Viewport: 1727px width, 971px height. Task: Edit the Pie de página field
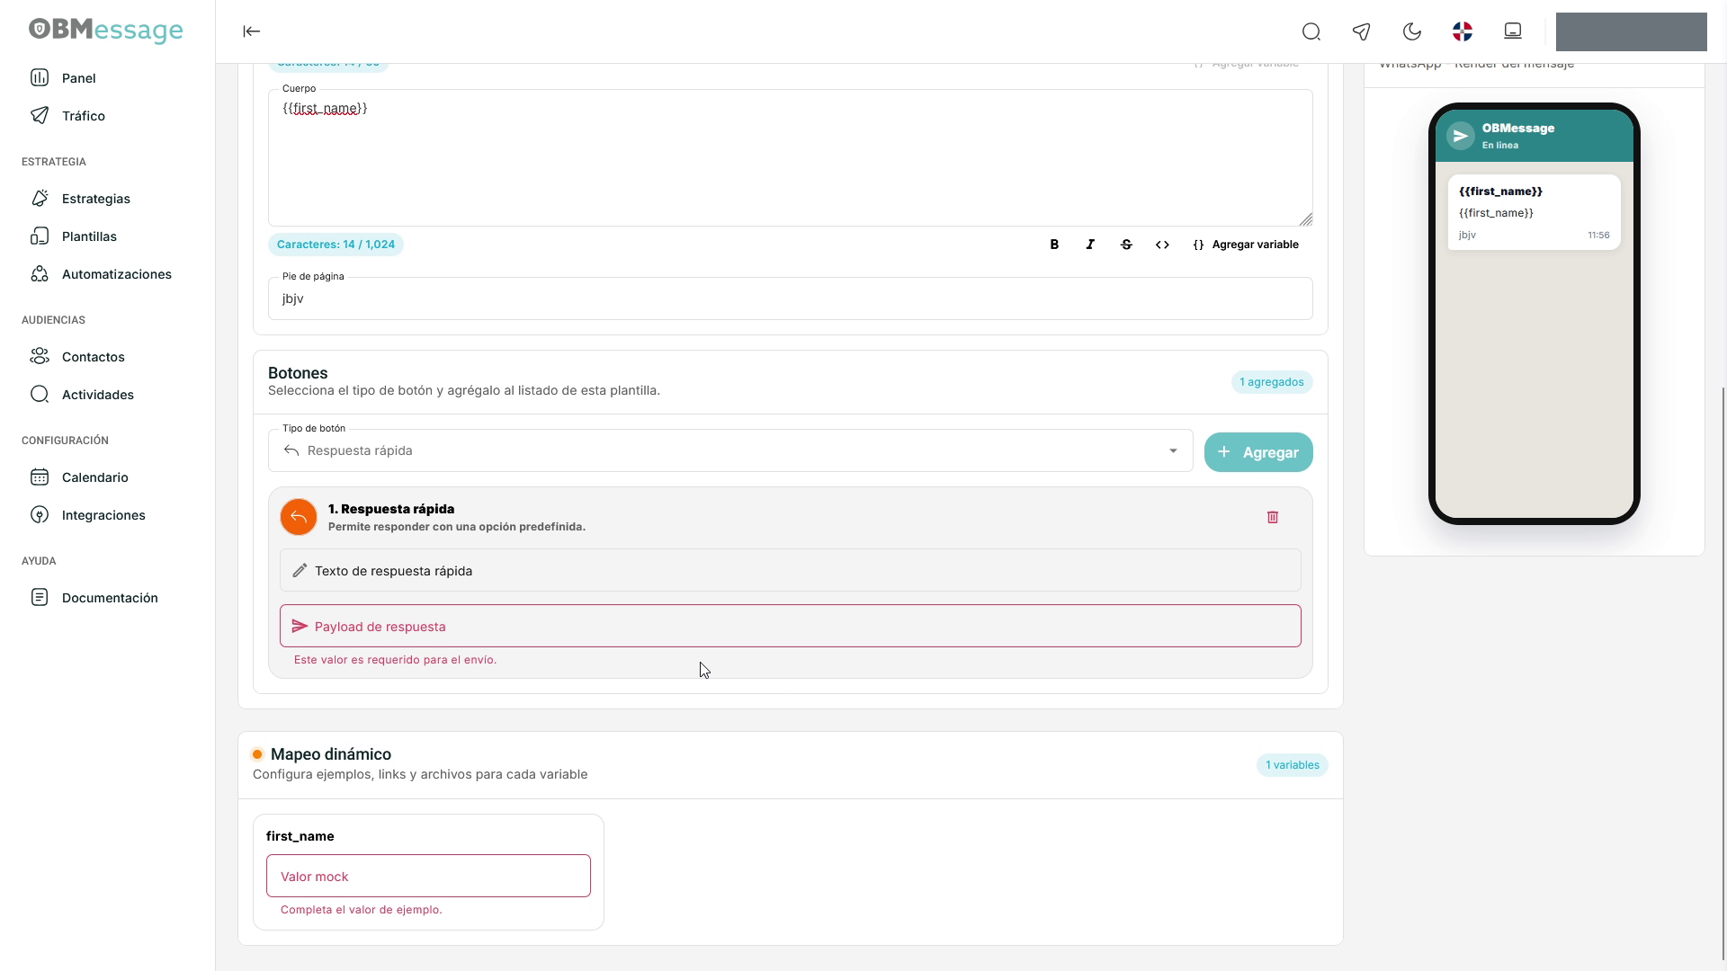pyautogui.click(x=791, y=298)
